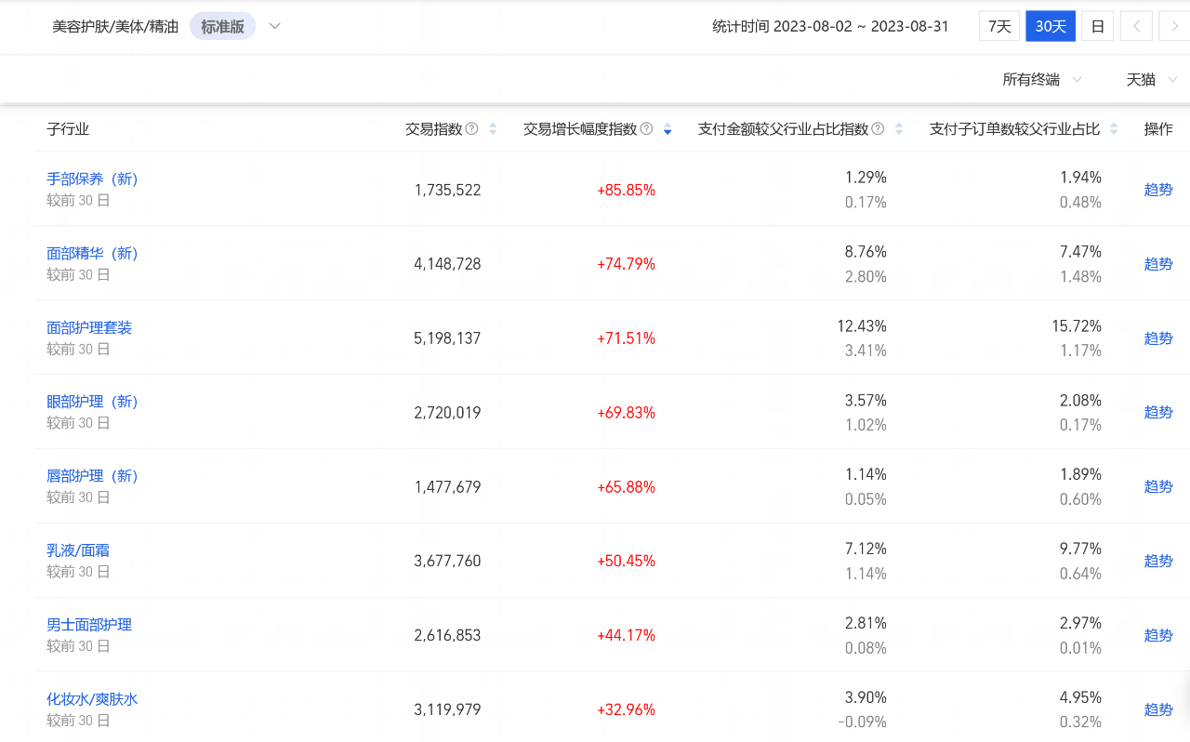The width and height of the screenshot is (1190, 742).
Task: Go to next date period arrow
Action: (x=1175, y=26)
